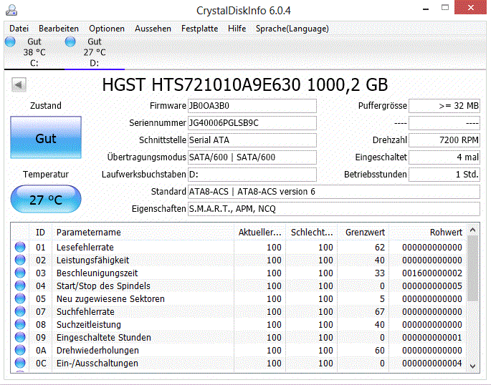The height and width of the screenshot is (385, 491).
Task: Click the Rohwert column header
Action: point(428,232)
